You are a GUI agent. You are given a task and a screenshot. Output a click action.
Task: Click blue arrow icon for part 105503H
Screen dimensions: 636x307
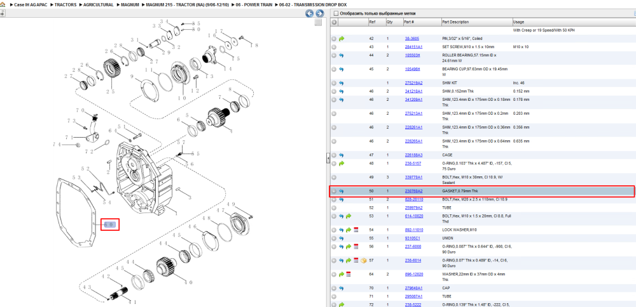pyautogui.click(x=342, y=55)
